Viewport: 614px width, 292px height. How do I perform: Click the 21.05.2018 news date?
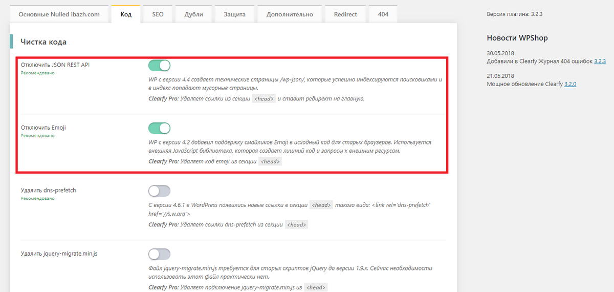500,76
